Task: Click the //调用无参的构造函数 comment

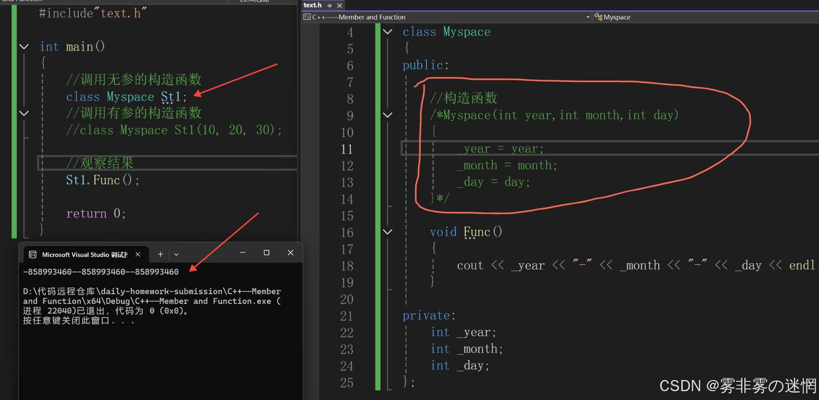Action: 134,79
